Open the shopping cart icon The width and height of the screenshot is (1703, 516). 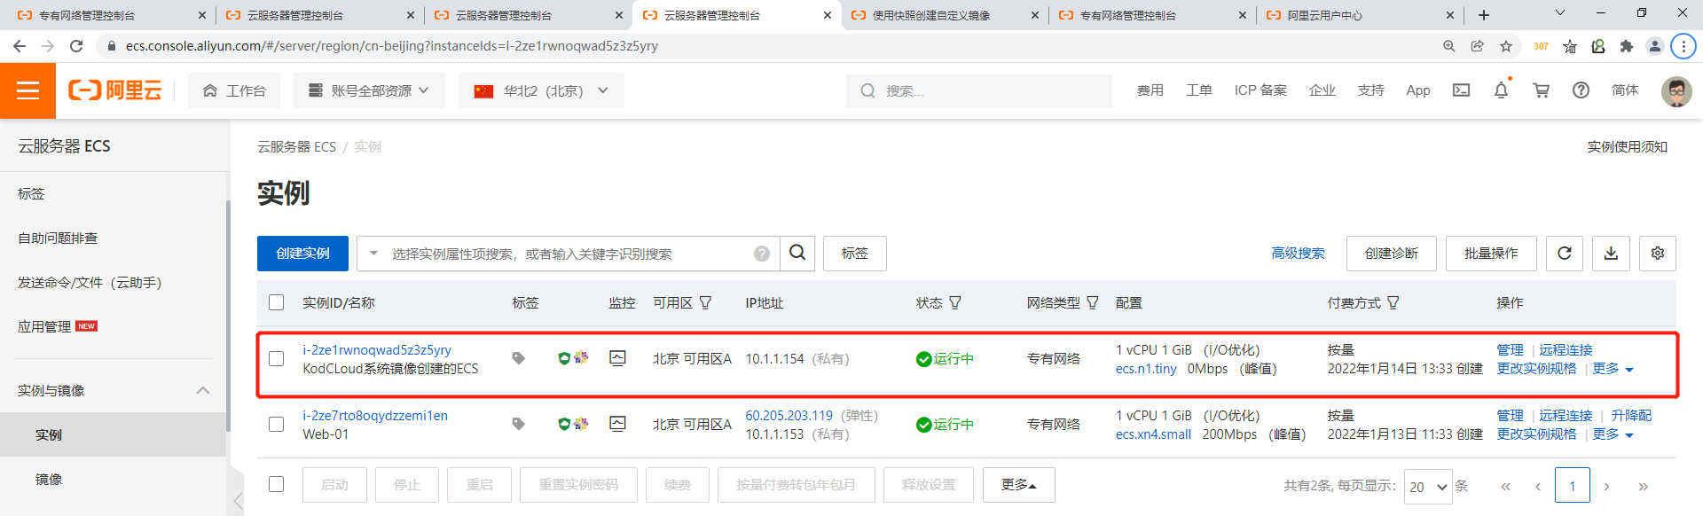(x=1542, y=90)
